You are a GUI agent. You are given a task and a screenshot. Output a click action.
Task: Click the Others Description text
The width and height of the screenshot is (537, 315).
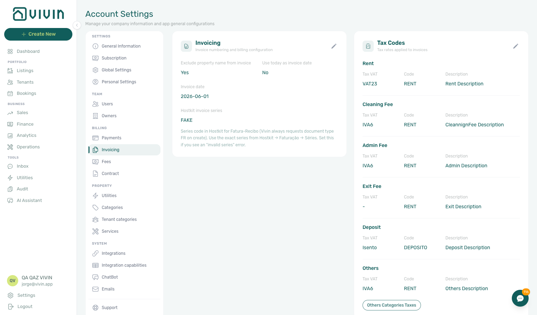[467, 289]
